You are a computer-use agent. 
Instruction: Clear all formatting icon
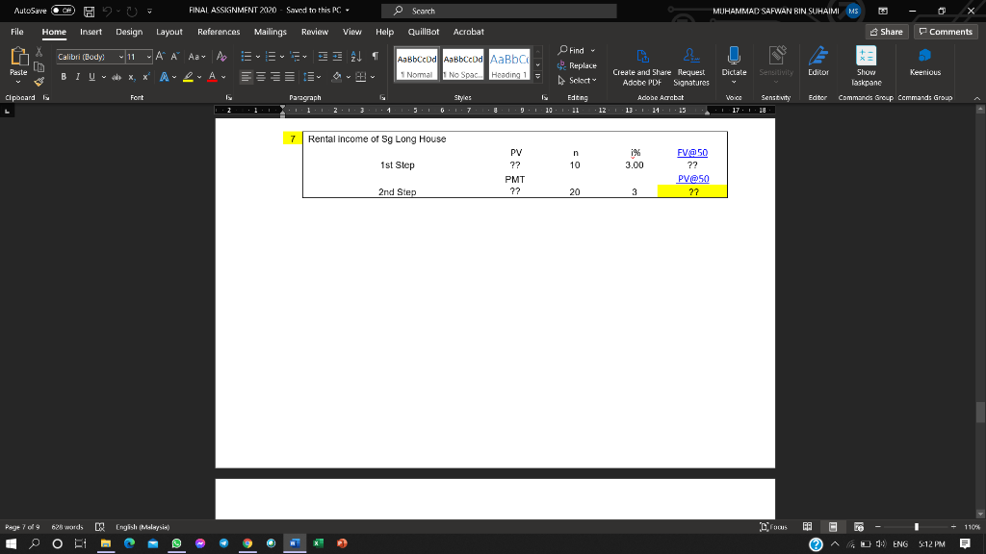[x=221, y=57]
